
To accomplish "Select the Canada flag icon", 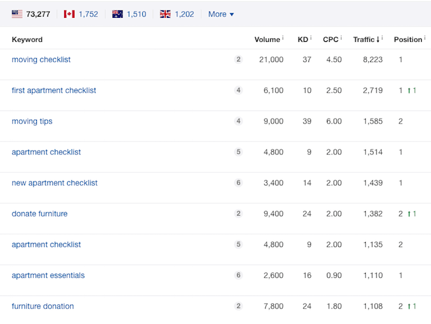I will pos(69,14).
